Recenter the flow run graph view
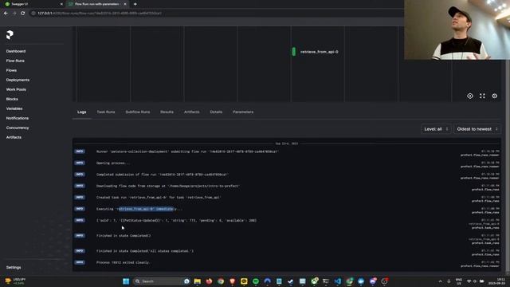The height and width of the screenshot is (287, 510). point(470,96)
